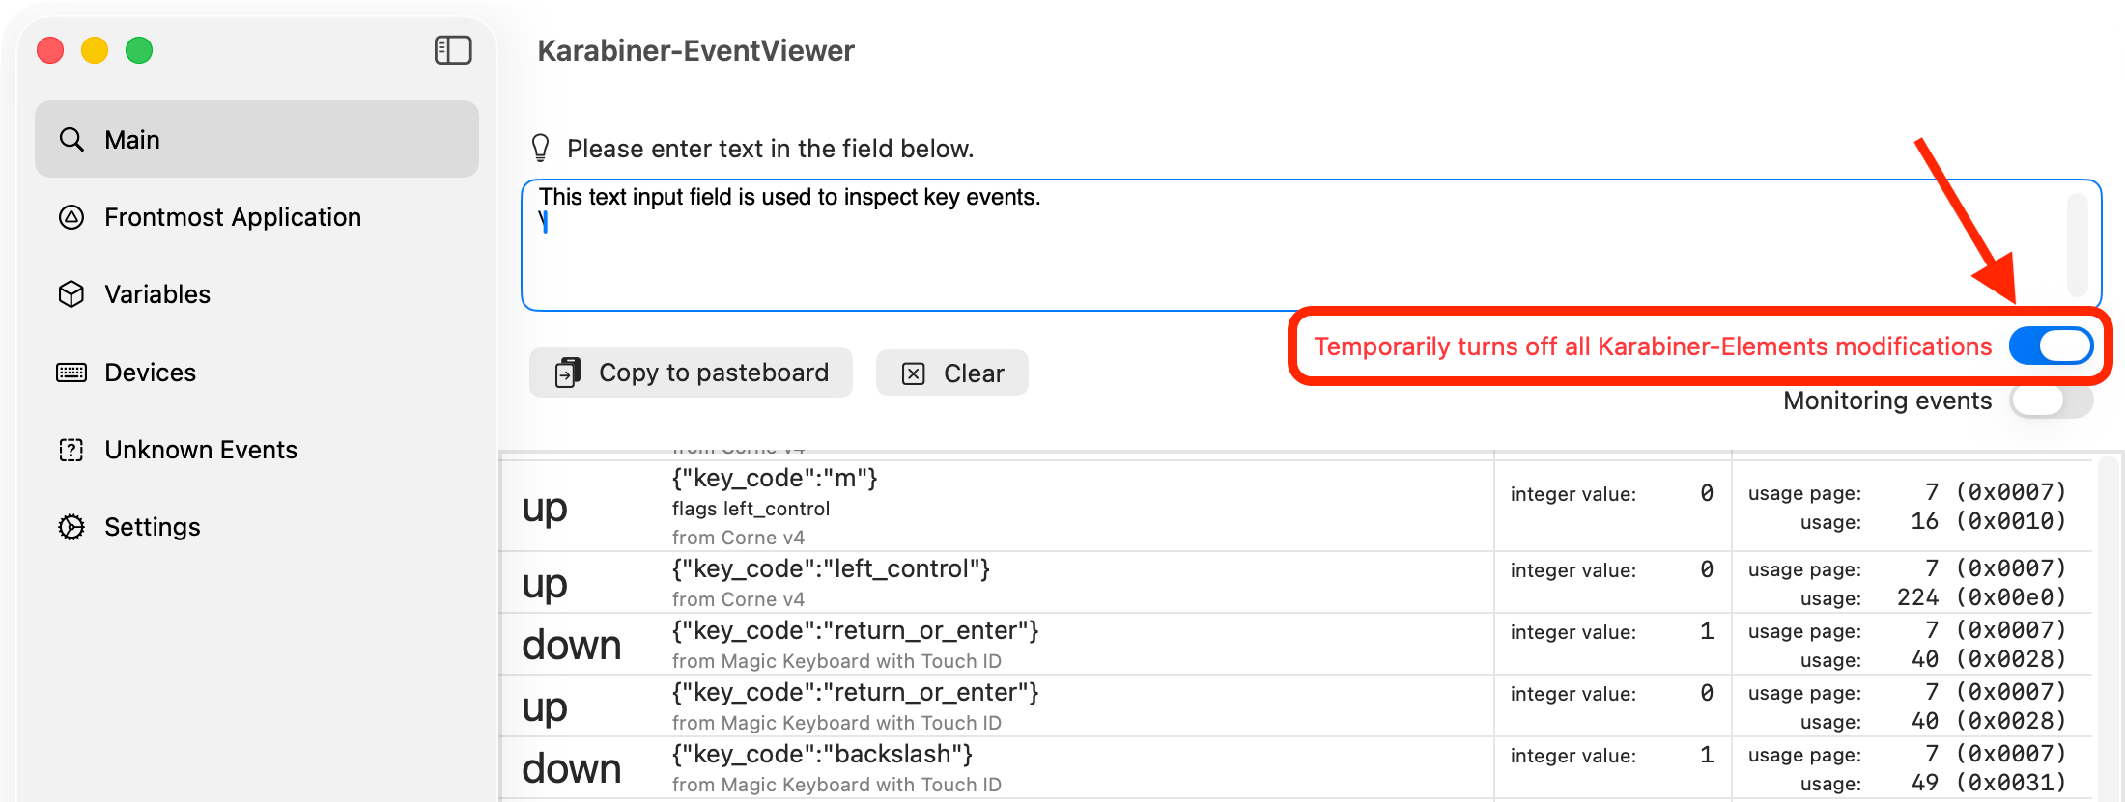Screen dimensions: 2125x802
Task: Copy events to pasteboard
Action: 691,373
